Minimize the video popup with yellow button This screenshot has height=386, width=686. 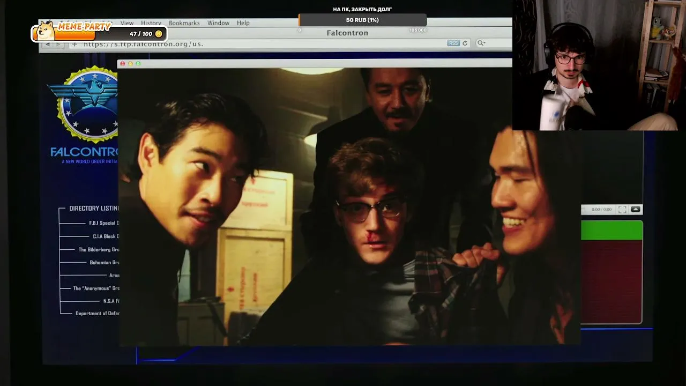tap(130, 64)
